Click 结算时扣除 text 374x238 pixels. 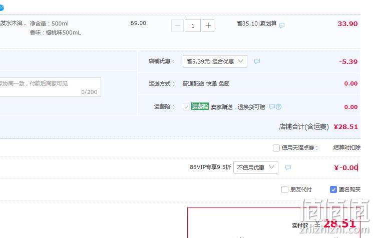pyautogui.click(x=347, y=147)
